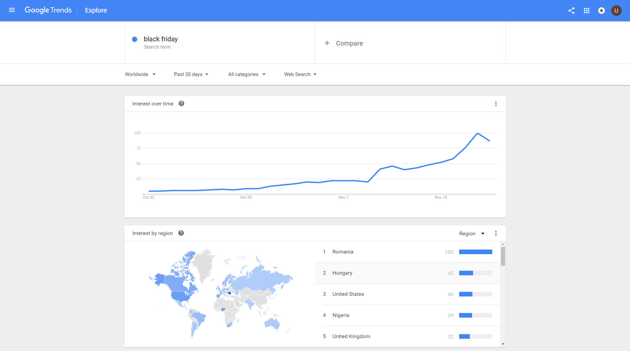Open the Worldwide location dropdown

pos(140,74)
